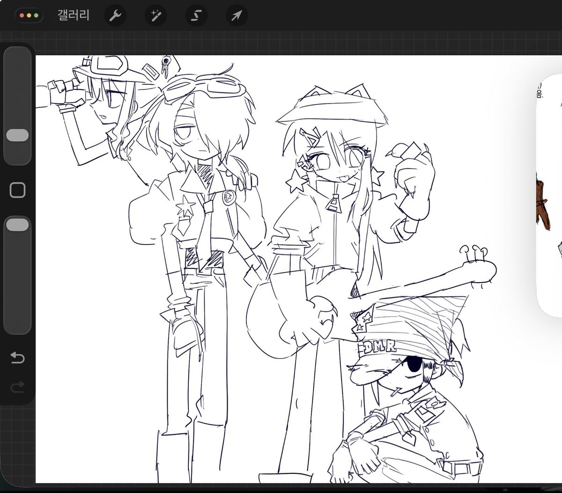Open the Actions wrench menu

[115, 16]
